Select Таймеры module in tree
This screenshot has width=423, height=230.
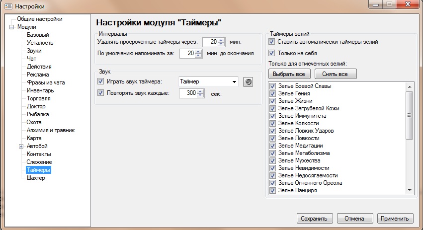[x=38, y=170]
